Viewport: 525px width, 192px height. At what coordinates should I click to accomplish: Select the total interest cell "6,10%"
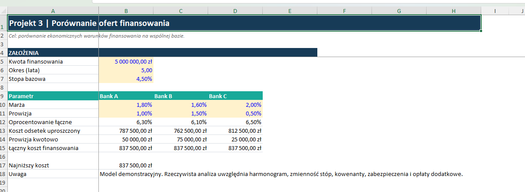[180, 122]
